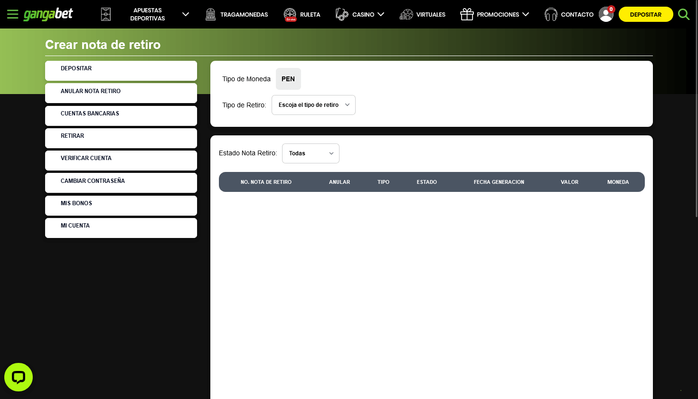
Task: Open the Tipo de Retiro dropdown
Action: (x=313, y=105)
